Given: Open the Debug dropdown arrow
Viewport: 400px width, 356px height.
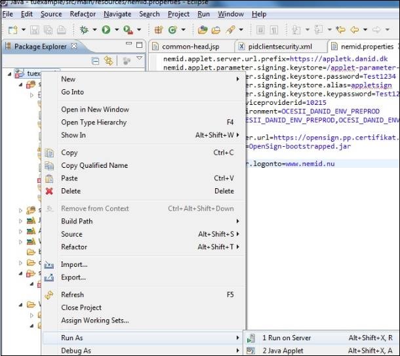Looking at the screenshot, I should click(x=94, y=30).
